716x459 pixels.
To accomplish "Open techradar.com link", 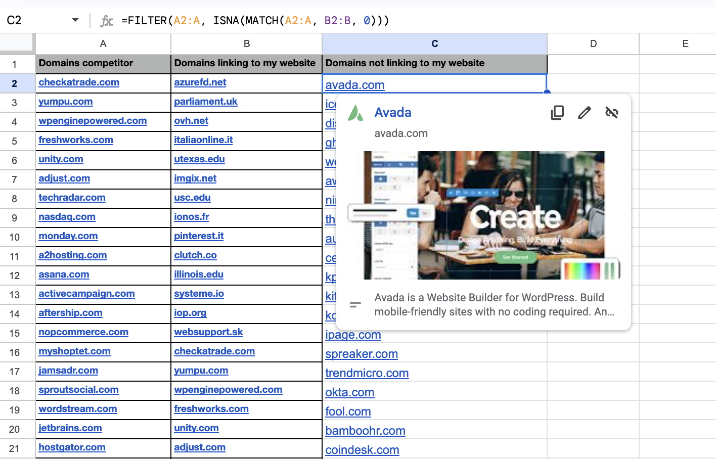I will coord(72,198).
